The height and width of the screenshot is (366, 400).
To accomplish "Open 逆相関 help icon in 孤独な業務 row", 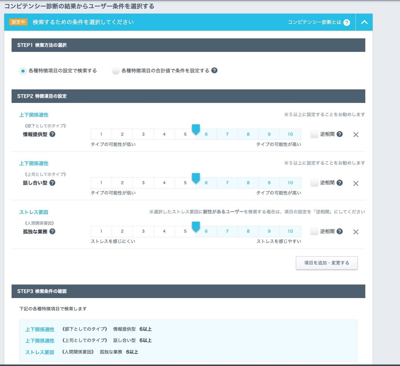I will point(340,231).
